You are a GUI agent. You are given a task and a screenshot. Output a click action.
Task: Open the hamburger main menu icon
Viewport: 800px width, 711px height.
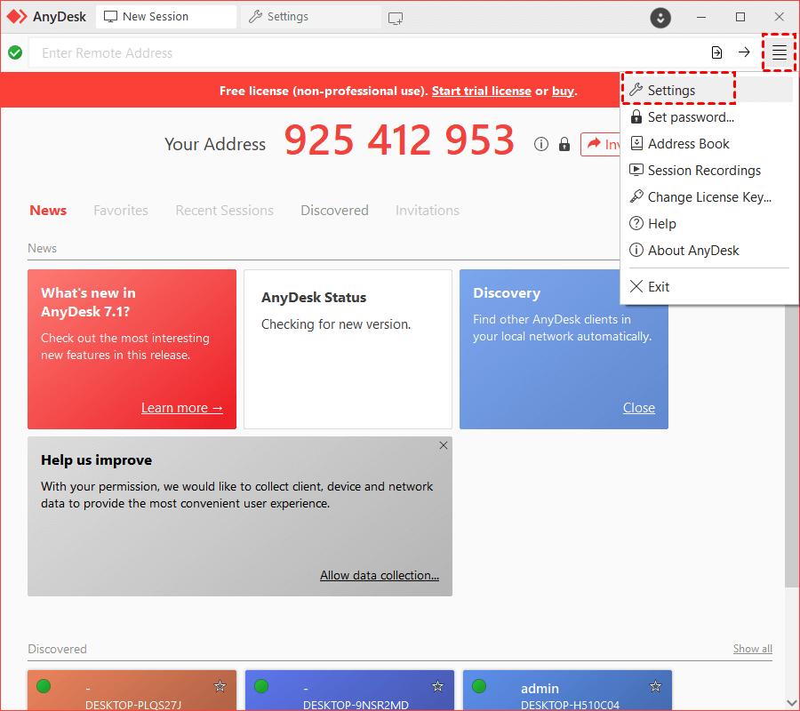coord(779,52)
